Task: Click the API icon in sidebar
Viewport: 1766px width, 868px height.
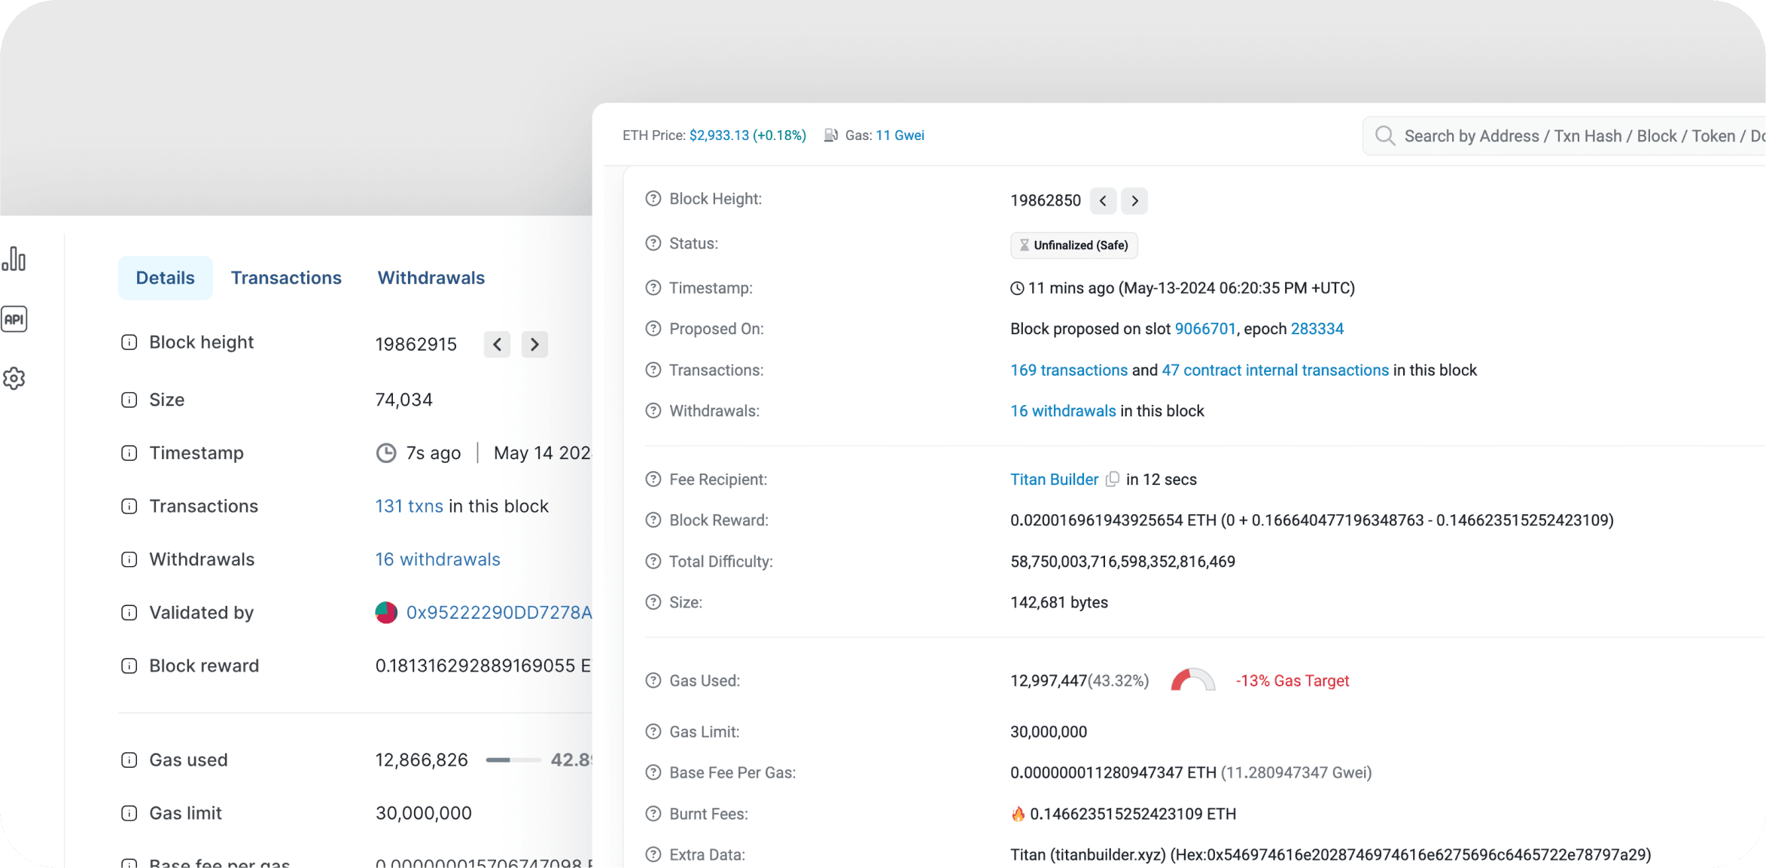Action: 14,319
